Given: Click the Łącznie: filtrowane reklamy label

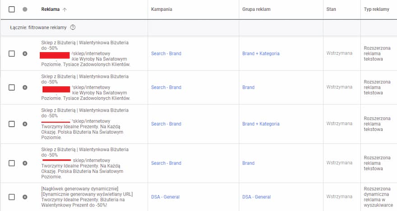Looking at the screenshot, I should tap(38, 27).
